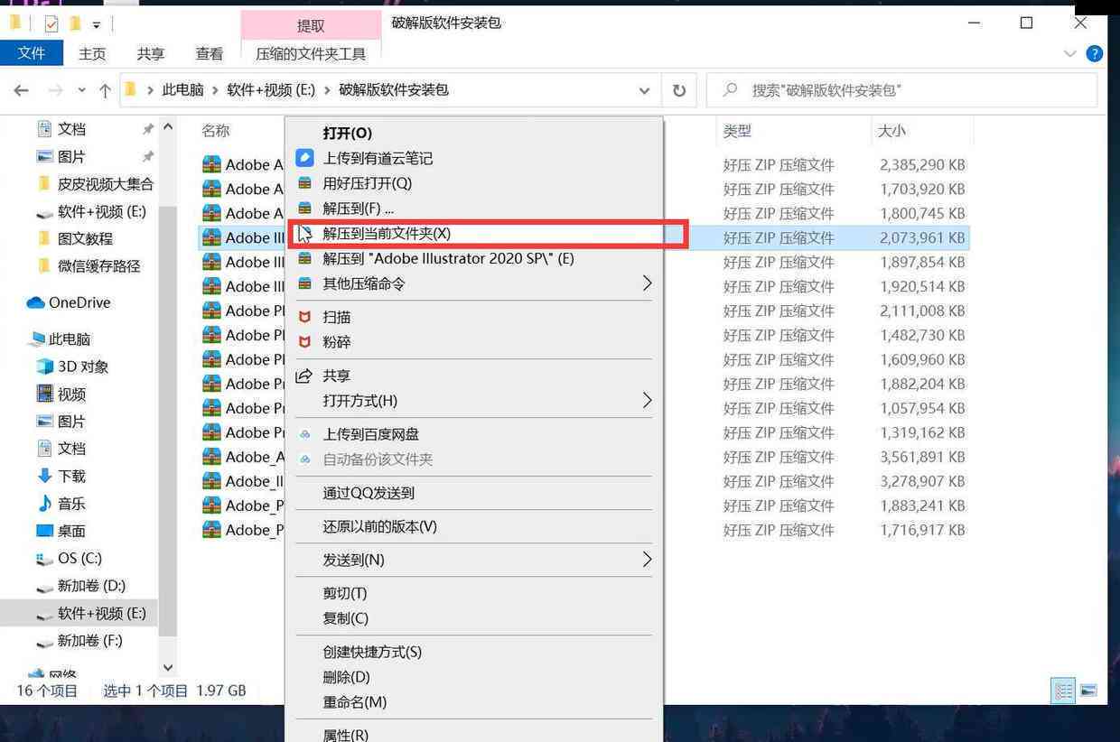Click the refresh button
The width and height of the screenshot is (1120, 742).
tap(679, 90)
